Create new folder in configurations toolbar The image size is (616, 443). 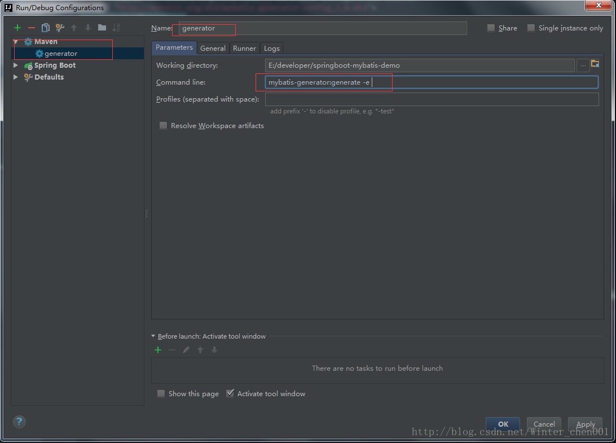click(x=102, y=28)
